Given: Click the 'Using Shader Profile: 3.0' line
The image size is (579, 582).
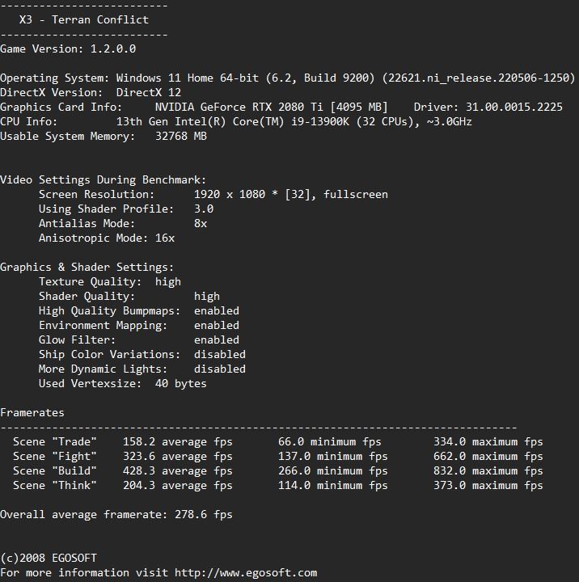Looking at the screenshot, I should pos(126,209).
